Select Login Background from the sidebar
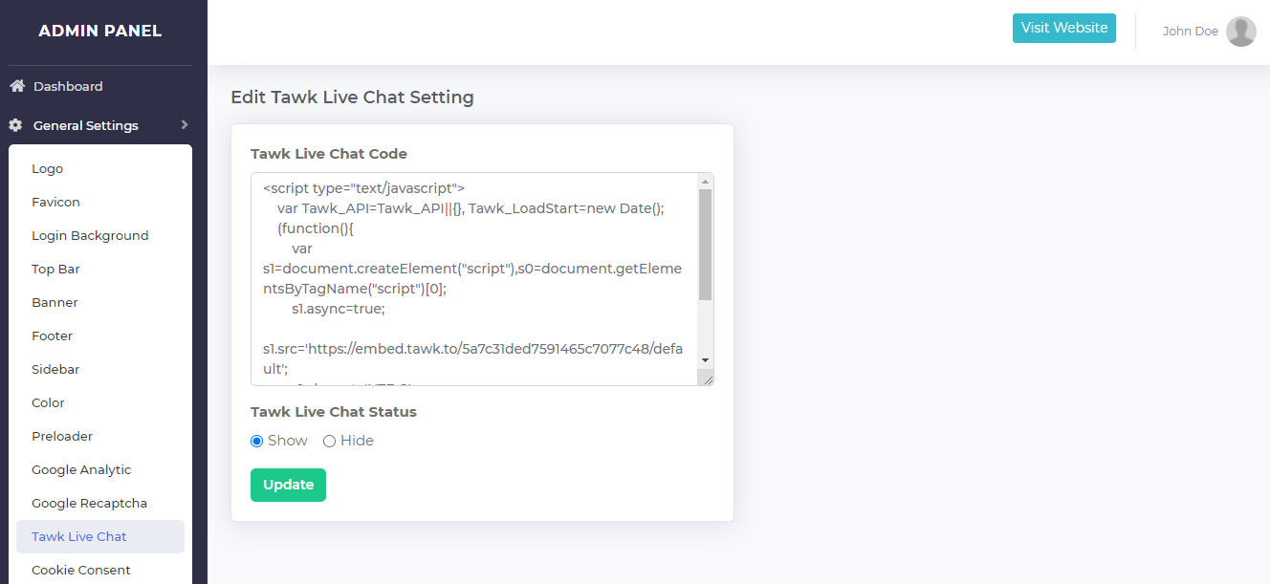The width and height of the screenshot is (1270, 584). (x=90, y=235)
